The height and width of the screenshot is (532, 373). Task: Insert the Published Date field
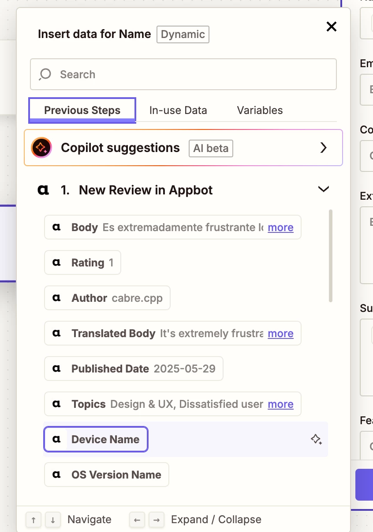(x=134, y=369)
